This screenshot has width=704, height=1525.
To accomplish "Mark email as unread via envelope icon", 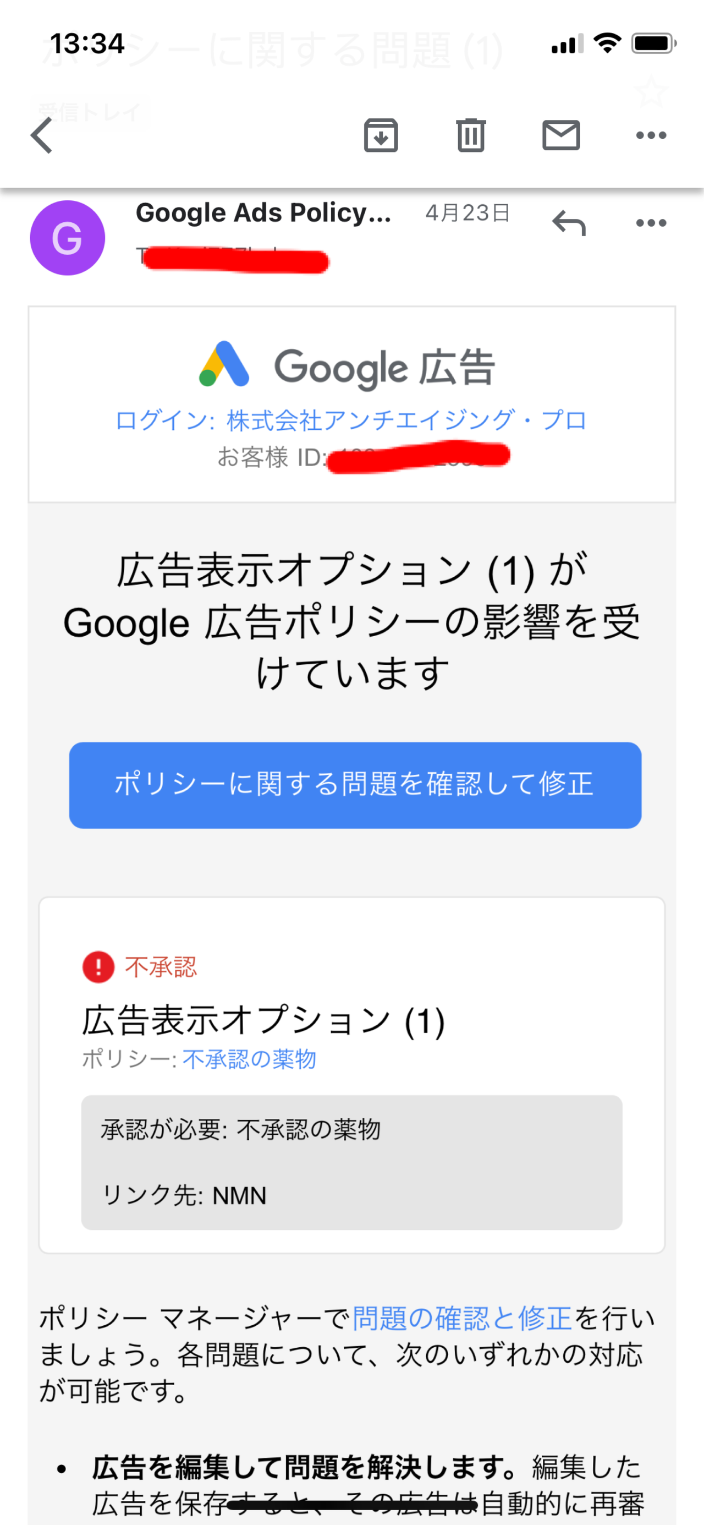I will click(x=561, y=135).
